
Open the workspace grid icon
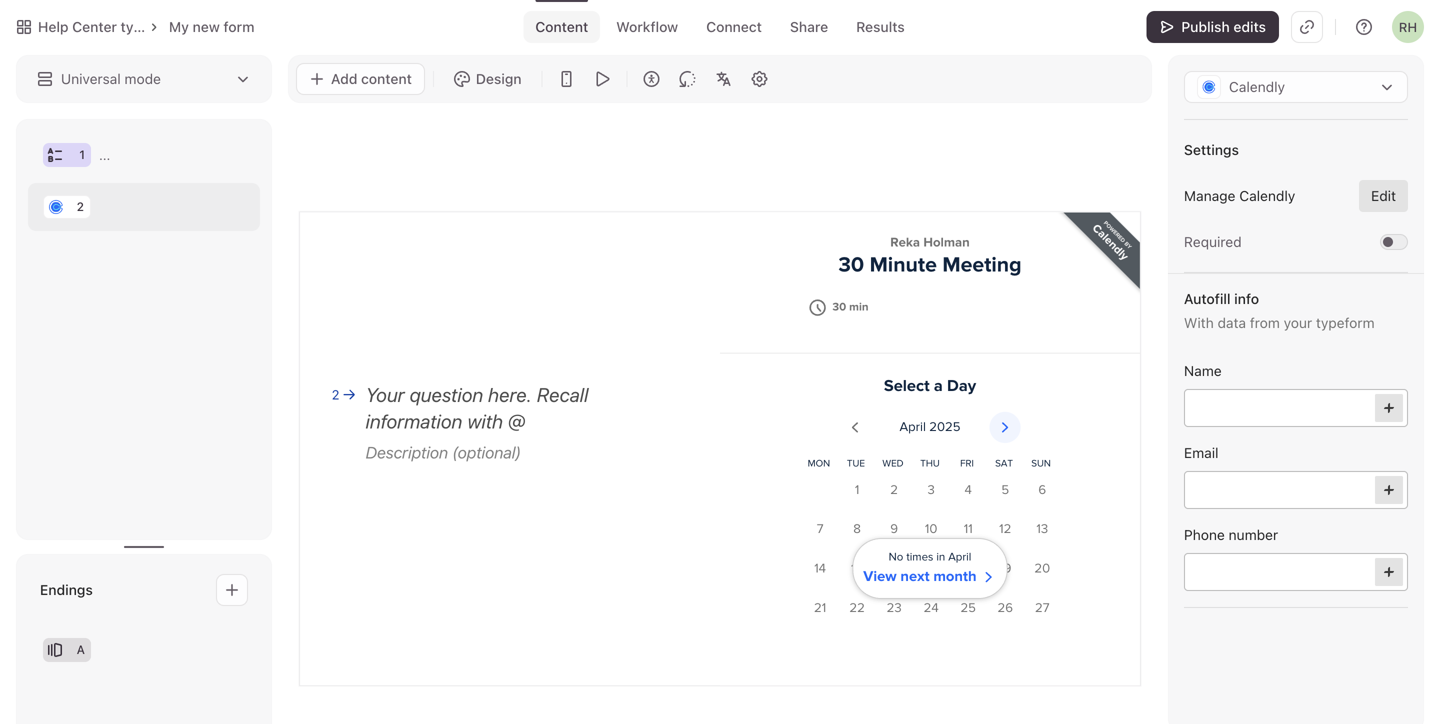23,27
